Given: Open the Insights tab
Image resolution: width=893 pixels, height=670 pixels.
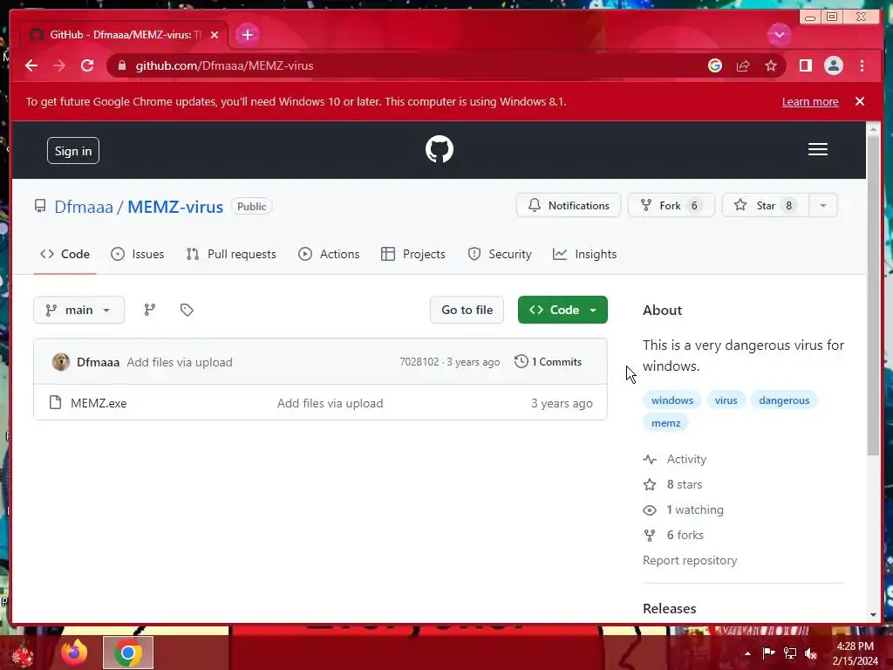Looking at the screenshot, I should click(585, 254).
